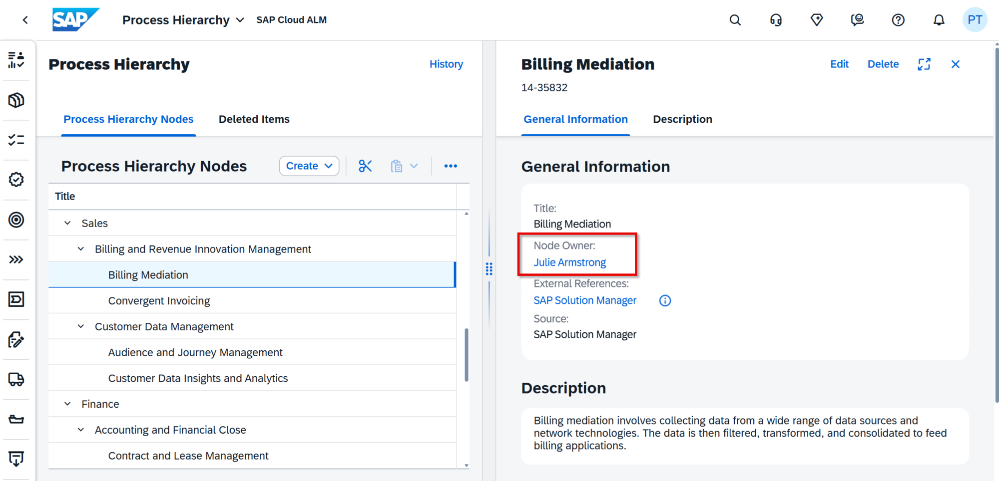This screenshot has width=999, height=481.
Task: Click info icon next to SAP Solution Manager
Action: pyautogui.click(x=665, y=300)
